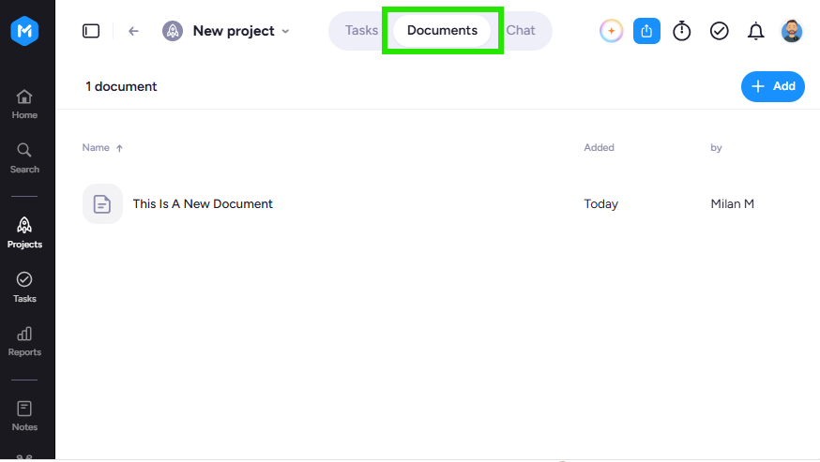Open notifications bell icon
The image size is (820, 462).
[755, 31]
